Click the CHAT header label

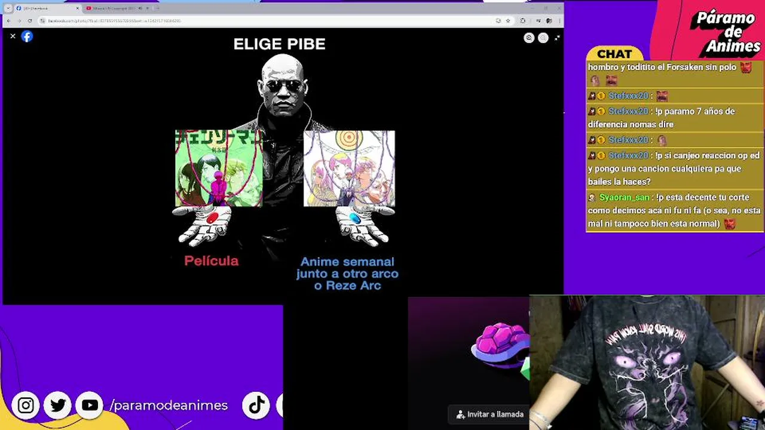click(x=614, y=54)
